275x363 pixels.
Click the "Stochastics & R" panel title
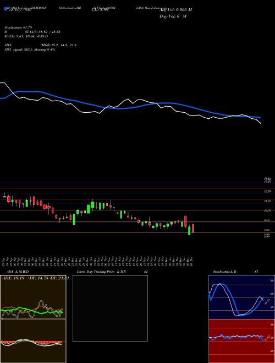(224, 272)
